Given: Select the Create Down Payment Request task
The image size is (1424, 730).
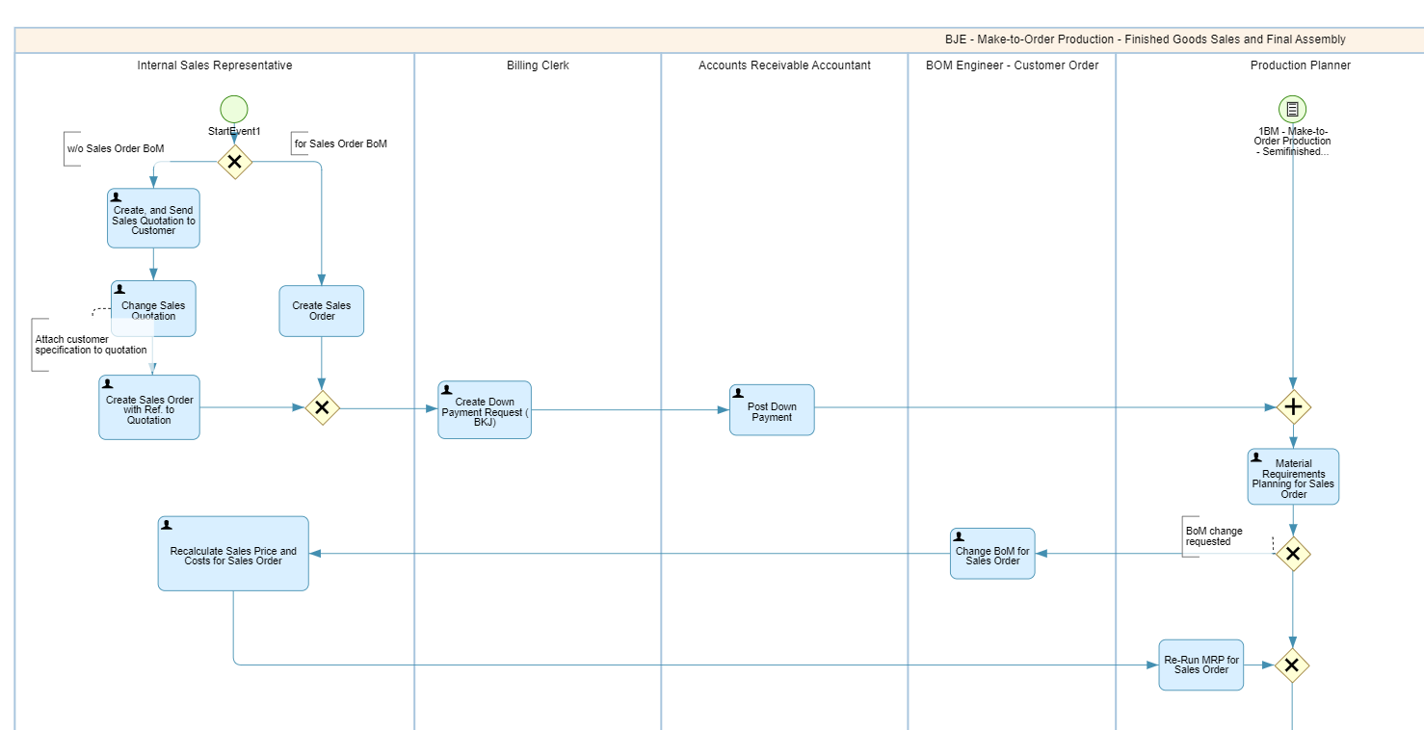Looking at the screenshot, I should click(x=485, y=410).
